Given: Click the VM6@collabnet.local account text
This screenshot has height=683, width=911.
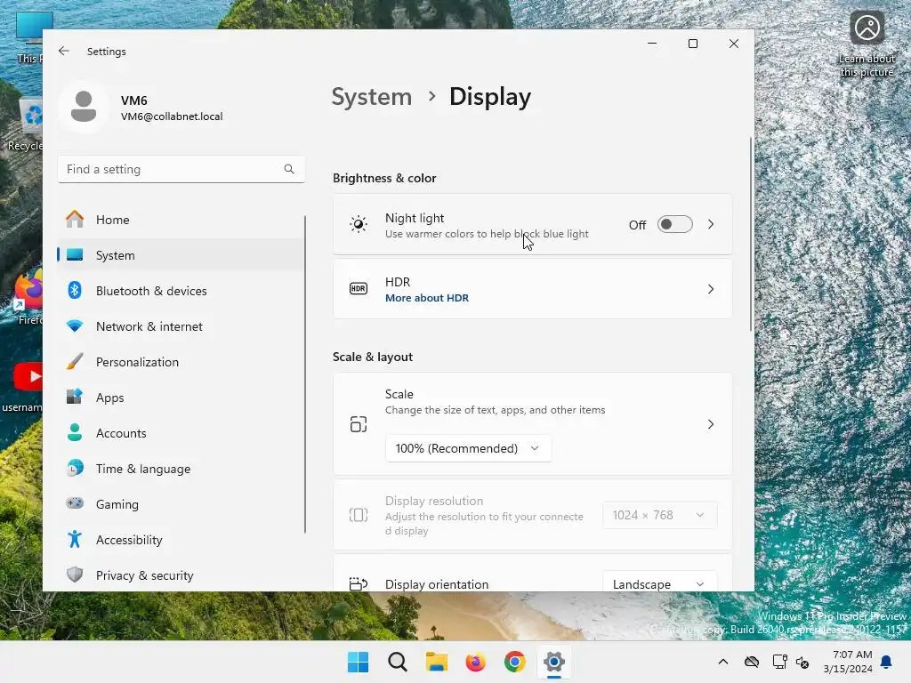Looking at the screenshot, I should point(172,117).
